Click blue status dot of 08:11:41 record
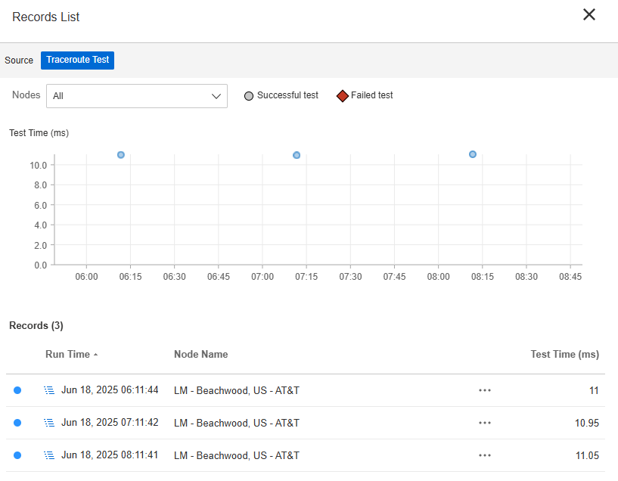Viewport: 618px width, 481px height. click(17, 455)
